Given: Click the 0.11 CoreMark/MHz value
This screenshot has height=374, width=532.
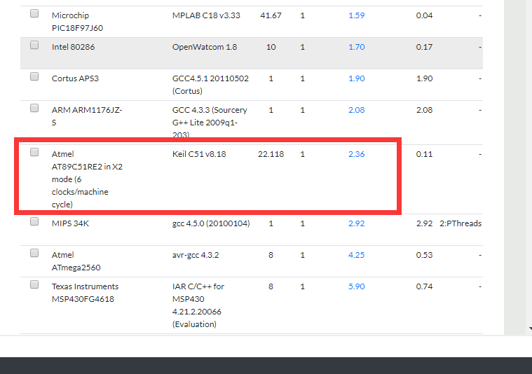Looking at the screenshot, I should [x=425, y=154].
